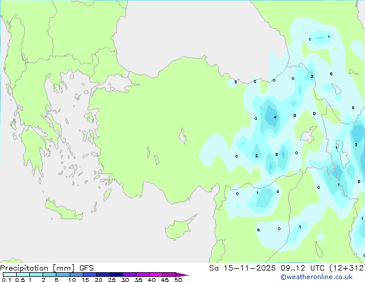Select the 20 mm legend color swatch
The height and width of the screenshot is (282, 365).
(x=102, y=275)
